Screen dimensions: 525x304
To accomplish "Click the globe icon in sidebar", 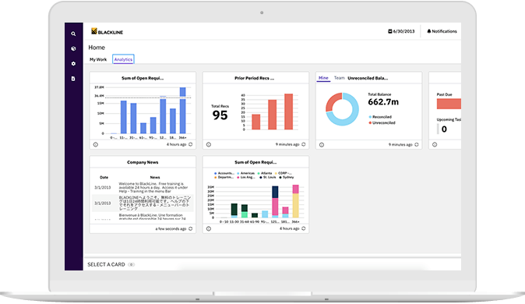I will point(73,48).
